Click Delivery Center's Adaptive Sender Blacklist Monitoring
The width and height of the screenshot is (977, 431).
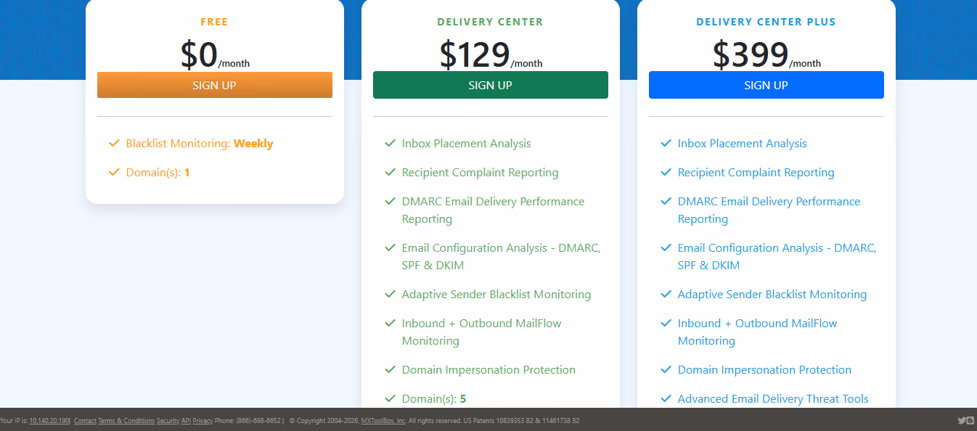(496, 295)
